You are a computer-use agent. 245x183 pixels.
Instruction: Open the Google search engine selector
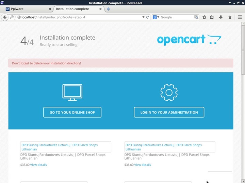click(156, 17)
